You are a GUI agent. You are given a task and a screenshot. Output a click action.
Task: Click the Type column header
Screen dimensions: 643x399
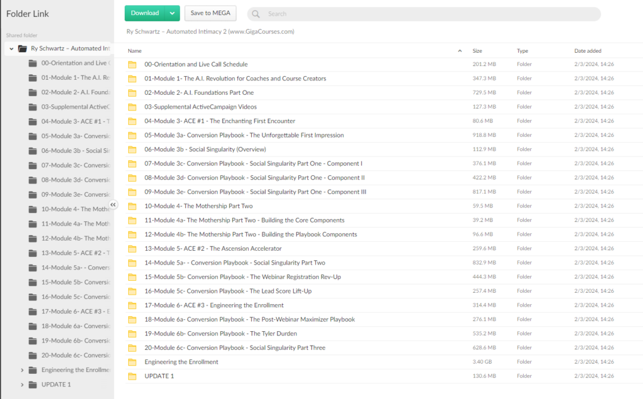point(522,51)
